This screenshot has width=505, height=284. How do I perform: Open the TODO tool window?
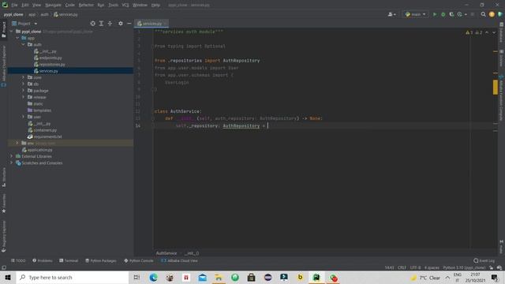18,260
